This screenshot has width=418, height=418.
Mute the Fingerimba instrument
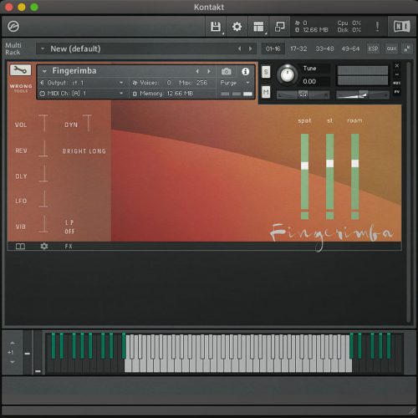(266, 92)
